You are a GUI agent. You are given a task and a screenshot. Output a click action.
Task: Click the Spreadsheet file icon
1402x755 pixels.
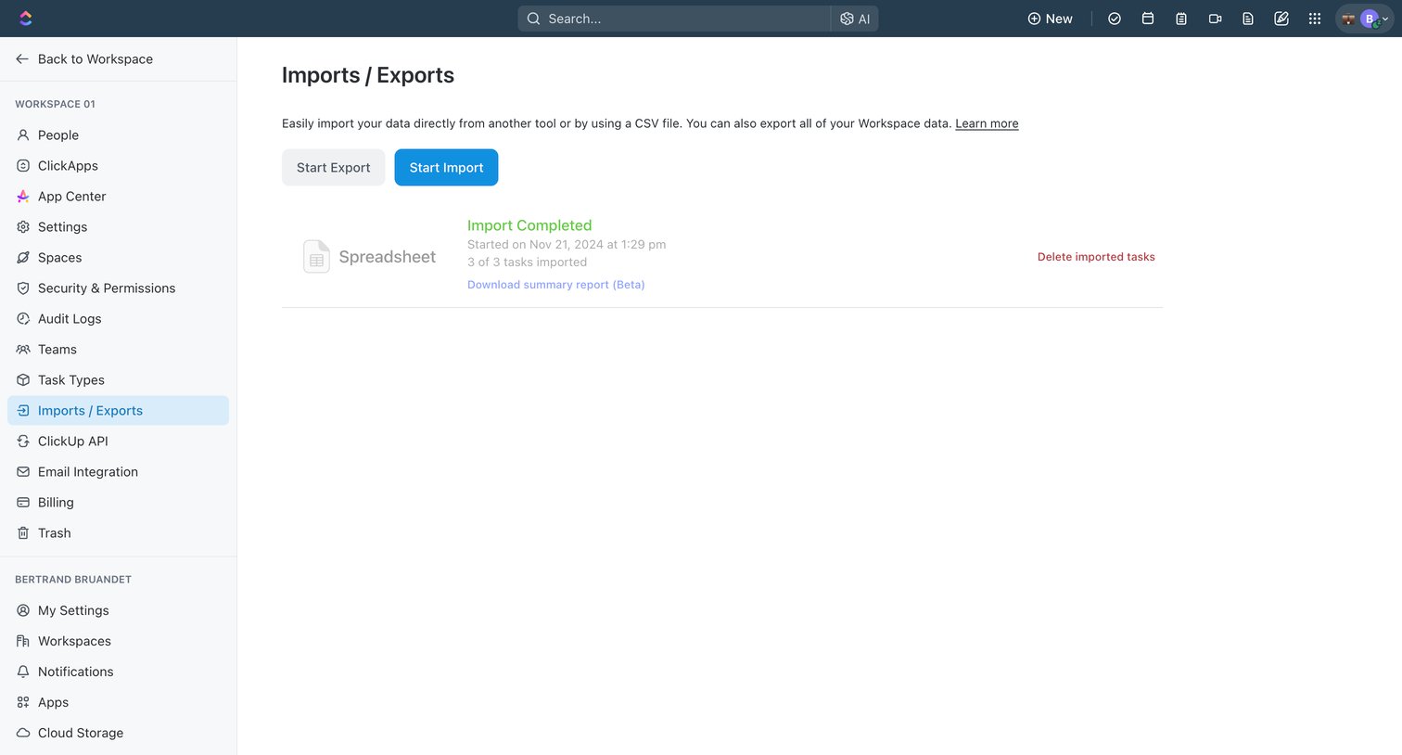pos(316,257)
